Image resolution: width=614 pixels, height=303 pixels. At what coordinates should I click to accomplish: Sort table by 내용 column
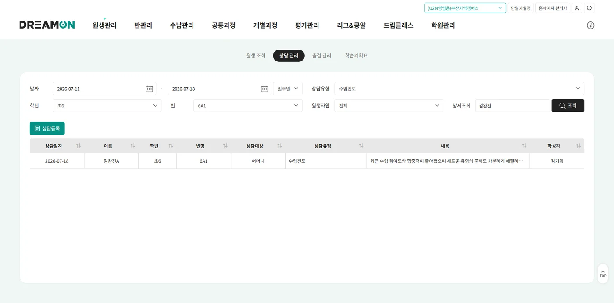pos(524,146)
